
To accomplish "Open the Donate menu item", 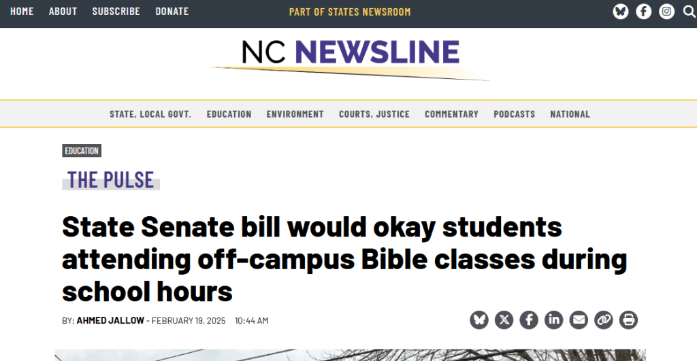I will (x=172, y=12).
